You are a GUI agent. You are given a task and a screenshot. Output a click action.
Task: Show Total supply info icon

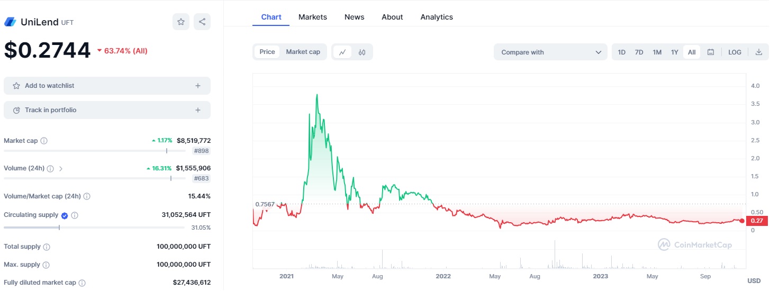pyautogui.click(x=47, y=247)
